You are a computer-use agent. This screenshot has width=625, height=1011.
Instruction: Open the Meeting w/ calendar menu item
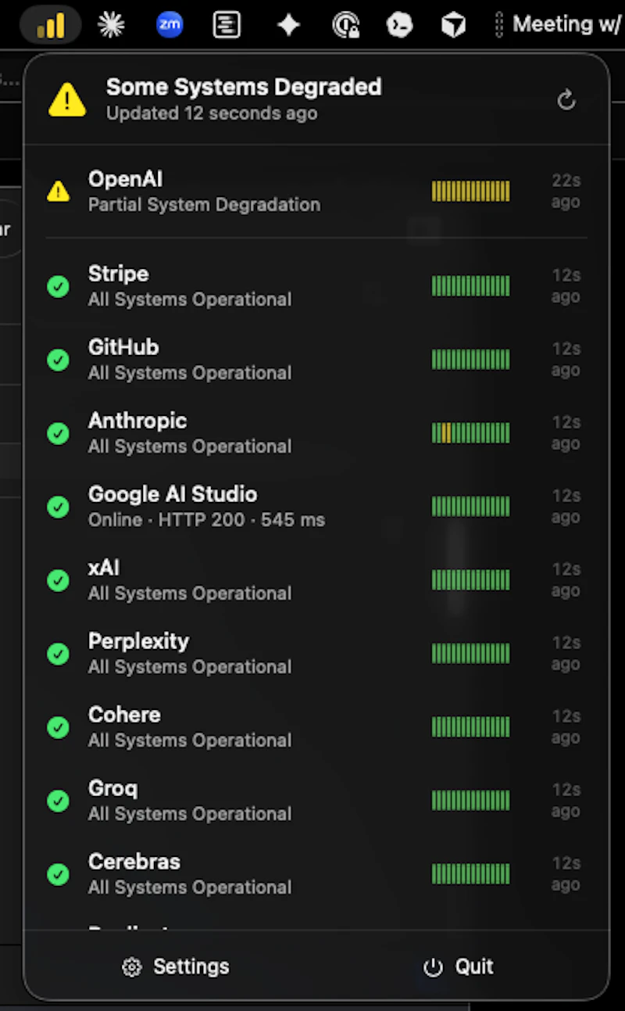click(x=566, y=24)
